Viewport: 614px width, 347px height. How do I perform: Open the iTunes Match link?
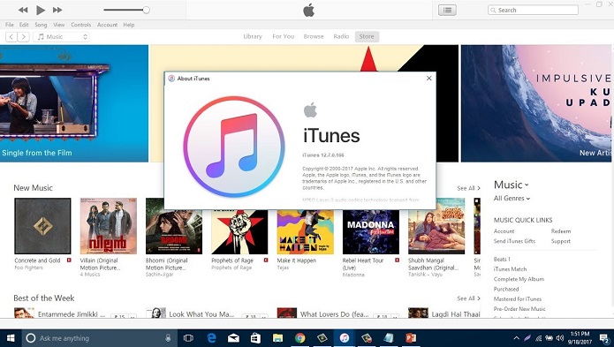pyautogui.click(x=511, y=269)
